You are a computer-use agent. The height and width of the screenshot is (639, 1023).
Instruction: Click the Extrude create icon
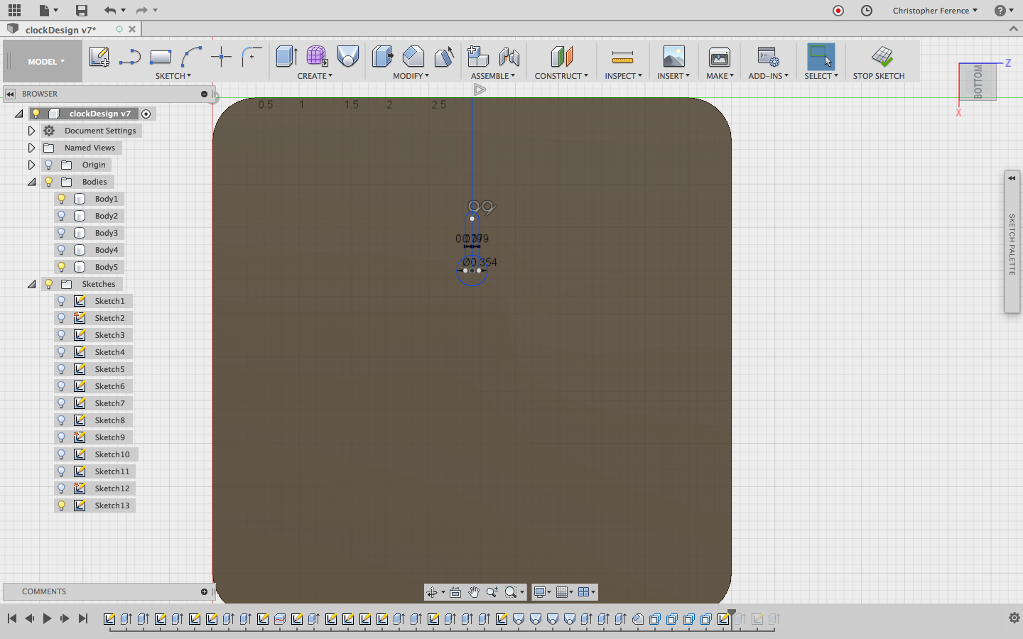click(286, 57)
